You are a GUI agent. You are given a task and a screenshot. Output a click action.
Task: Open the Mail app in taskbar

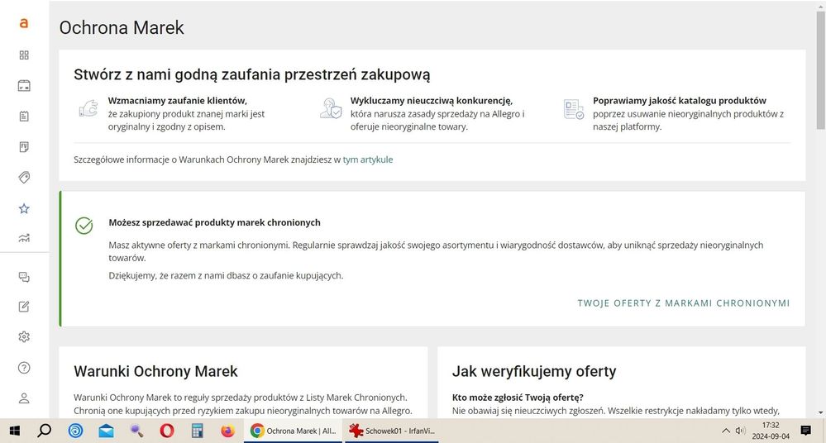click(x=106, y=431)
